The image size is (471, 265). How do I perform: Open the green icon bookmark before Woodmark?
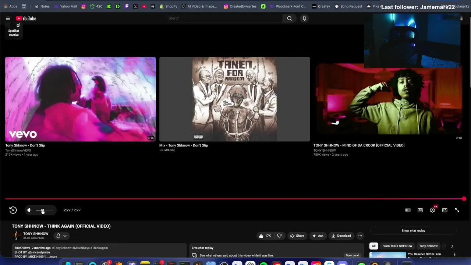(x=263, y=6)
